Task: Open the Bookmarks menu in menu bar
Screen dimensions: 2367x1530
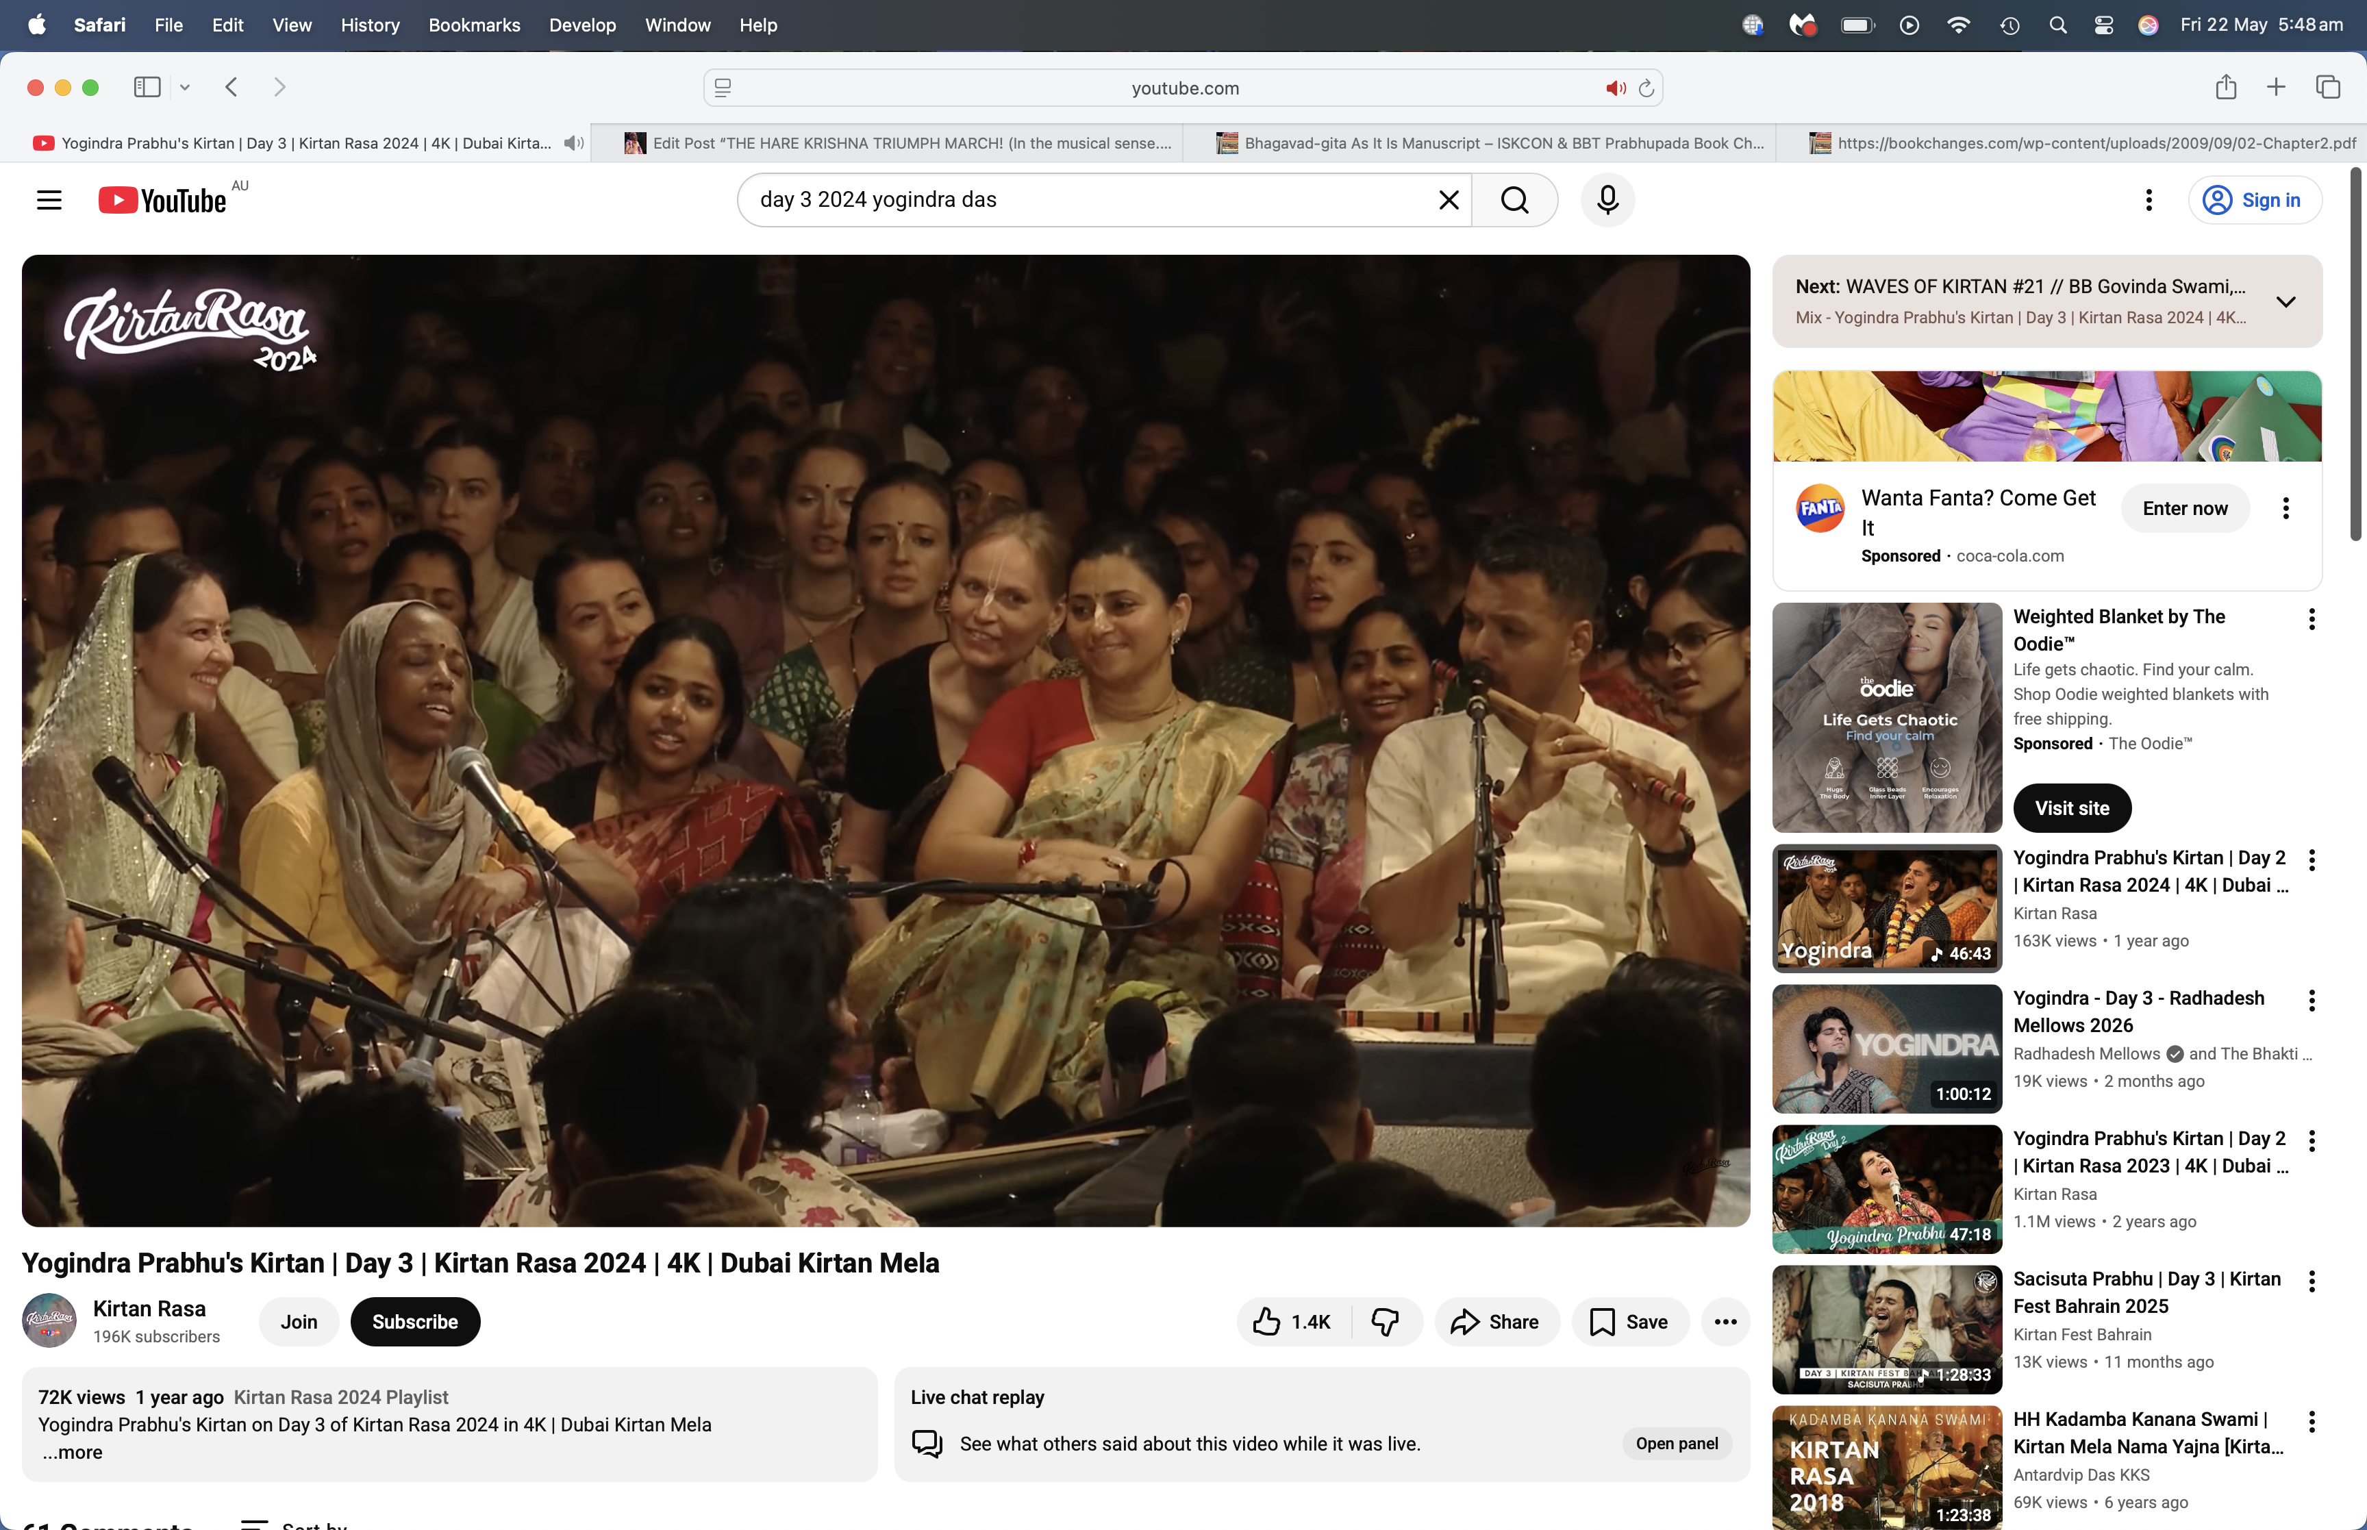Action: click(474, 25)
